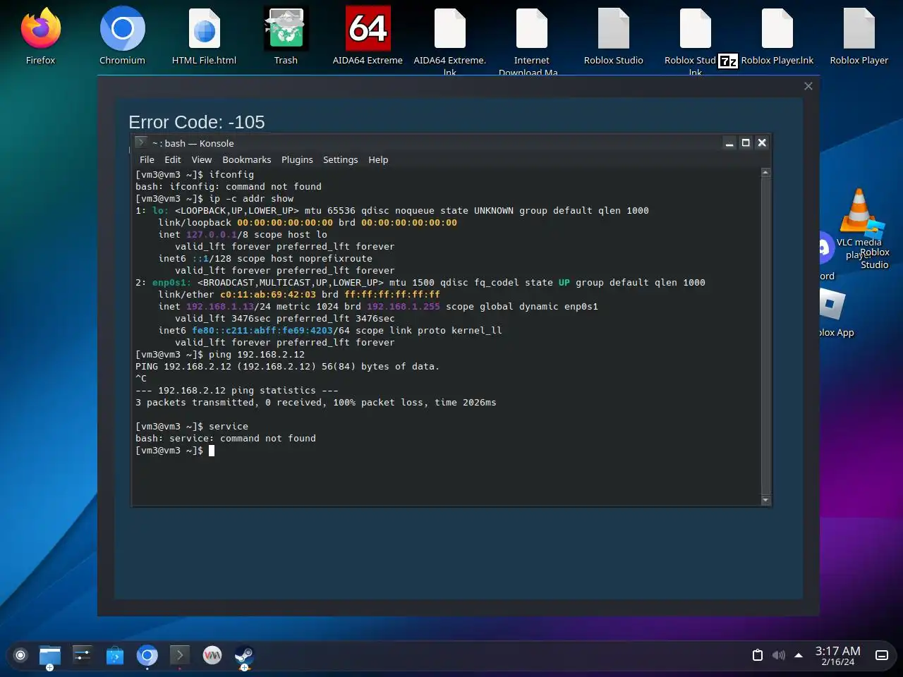Screen dimensions: 903x677
Task: Click the 'ping 192.168.2.12' command line
Action: pos(220,355)
